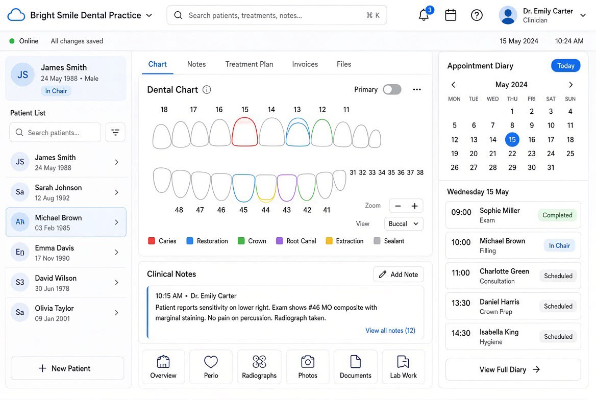Open the calendar icon in header

coord(451,15)
